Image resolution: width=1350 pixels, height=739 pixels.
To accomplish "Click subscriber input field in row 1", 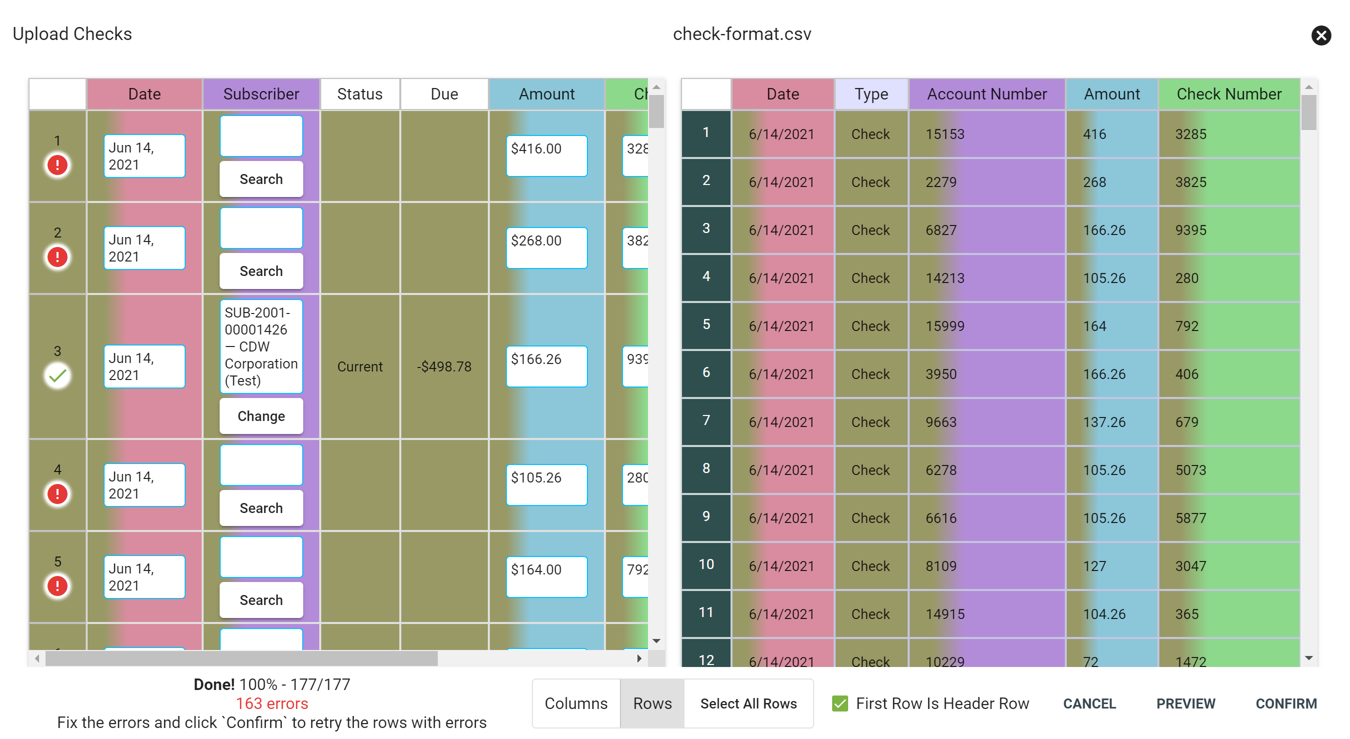I will pyautogui.click(x=261, y=136).
